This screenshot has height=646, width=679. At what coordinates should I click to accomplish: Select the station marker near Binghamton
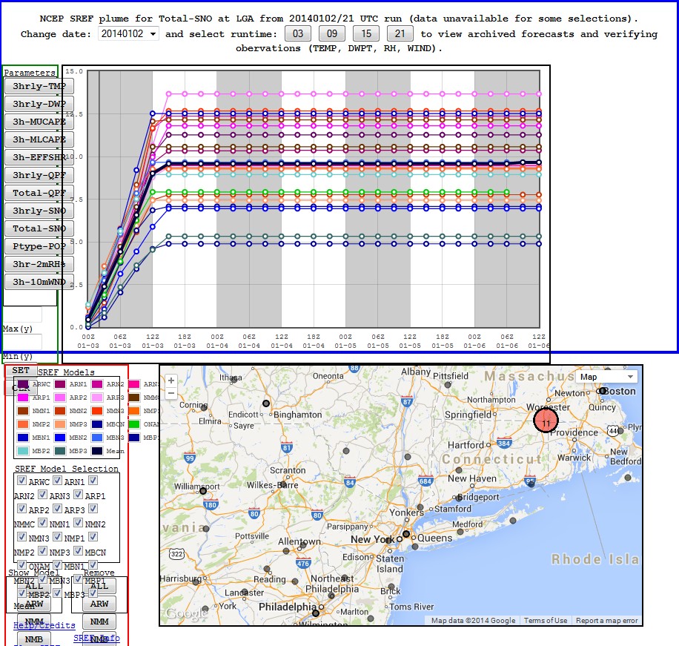pyautogui.click(x=266, y=403)
